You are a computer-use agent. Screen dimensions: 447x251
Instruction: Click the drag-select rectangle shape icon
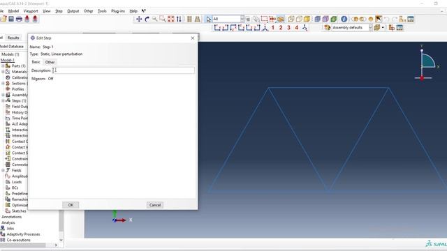coord(264,19)
